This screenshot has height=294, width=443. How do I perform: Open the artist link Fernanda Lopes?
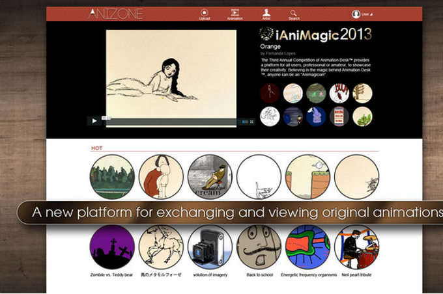(x=281, y=53)
